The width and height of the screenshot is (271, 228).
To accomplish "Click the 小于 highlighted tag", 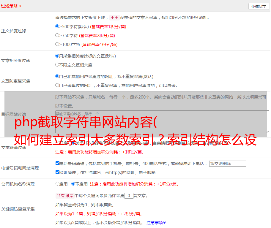I will (114, 18).
